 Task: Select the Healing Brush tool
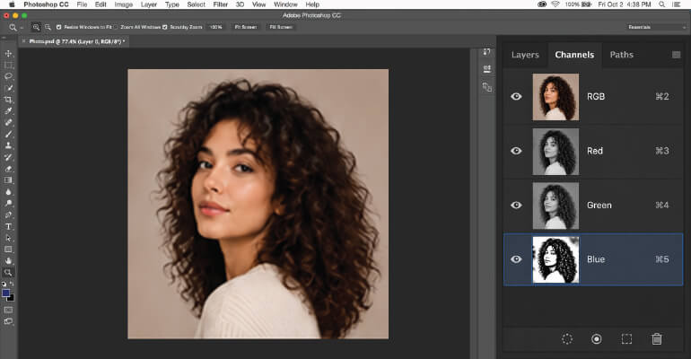click(8, 122)
